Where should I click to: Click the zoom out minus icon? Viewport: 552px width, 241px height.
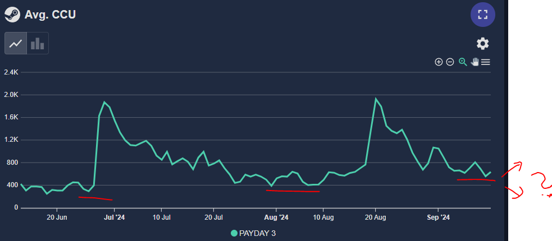450,62
